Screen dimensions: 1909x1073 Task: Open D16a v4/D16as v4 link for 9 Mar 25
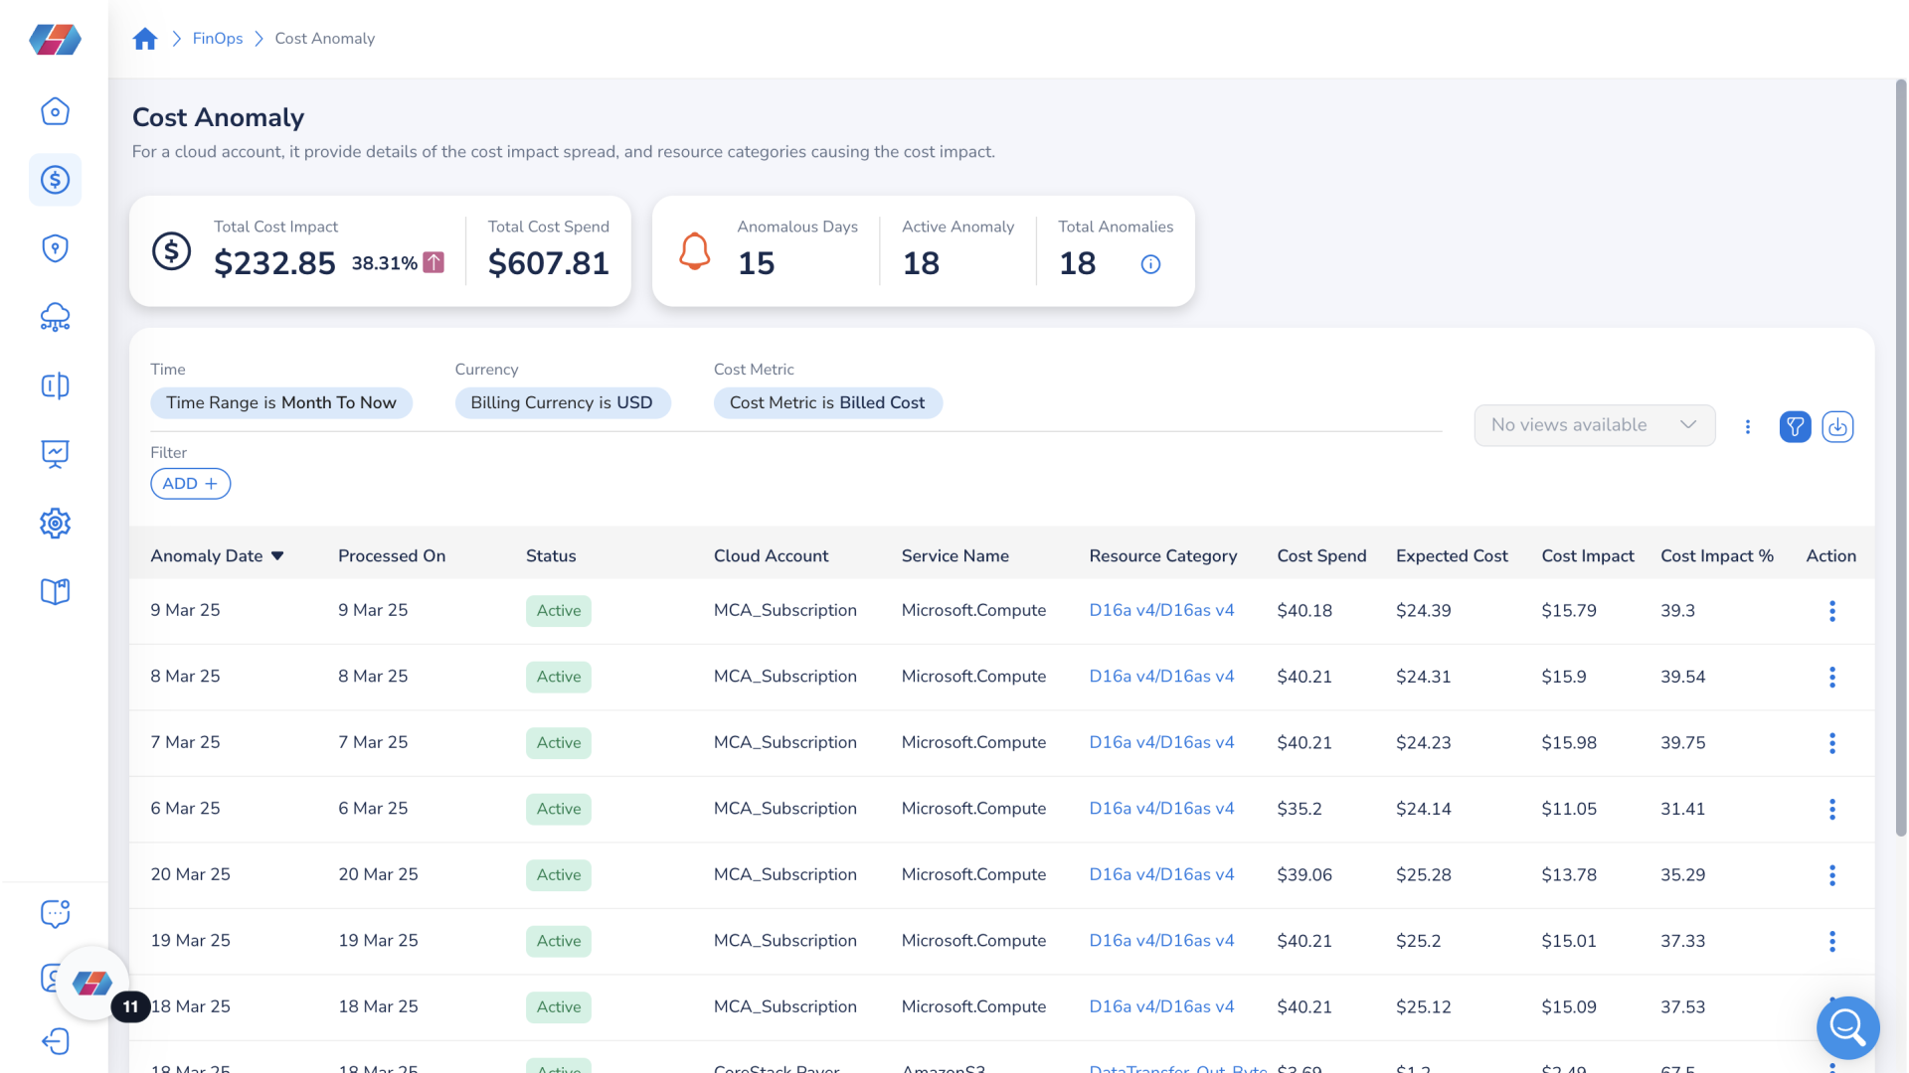[1161, 610]
